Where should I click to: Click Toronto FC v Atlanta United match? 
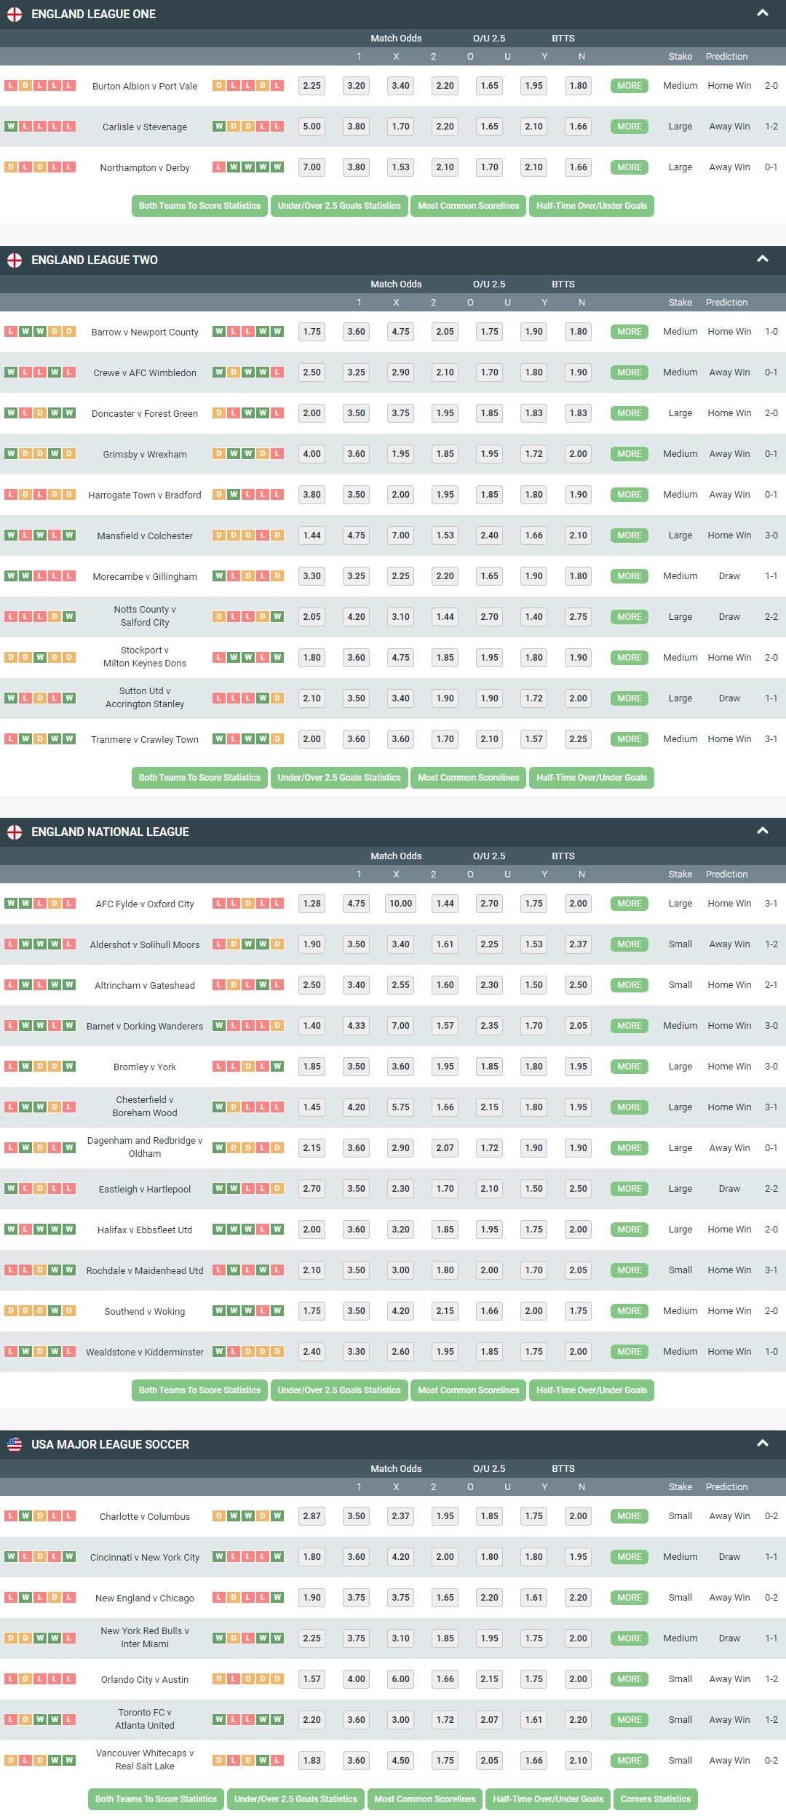pos(145,1719)
